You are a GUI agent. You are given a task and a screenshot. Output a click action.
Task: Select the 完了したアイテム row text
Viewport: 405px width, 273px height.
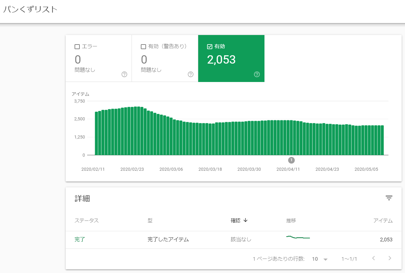coord(168,240)
